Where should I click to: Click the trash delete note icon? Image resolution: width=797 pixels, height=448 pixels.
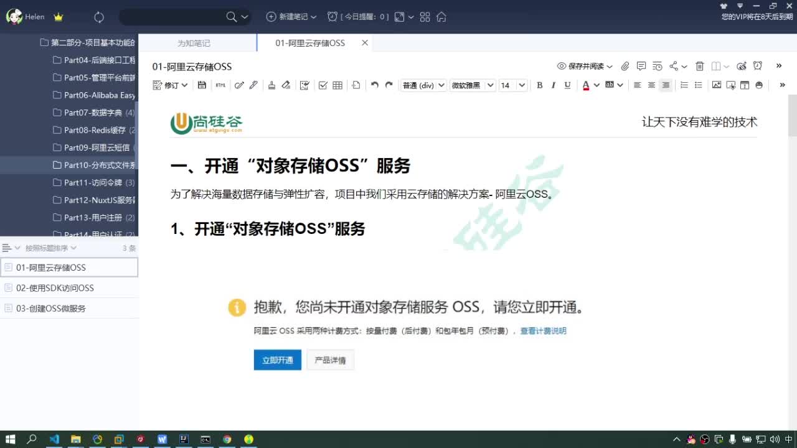click(700, 66)
